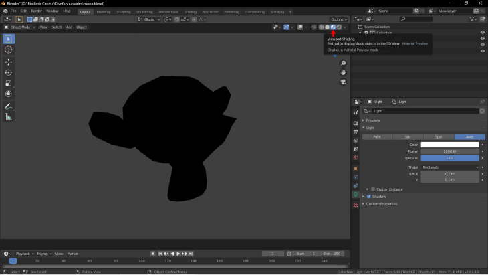Set light type to Point
This screenshot has height=275, width=488.
coord(377,137)
